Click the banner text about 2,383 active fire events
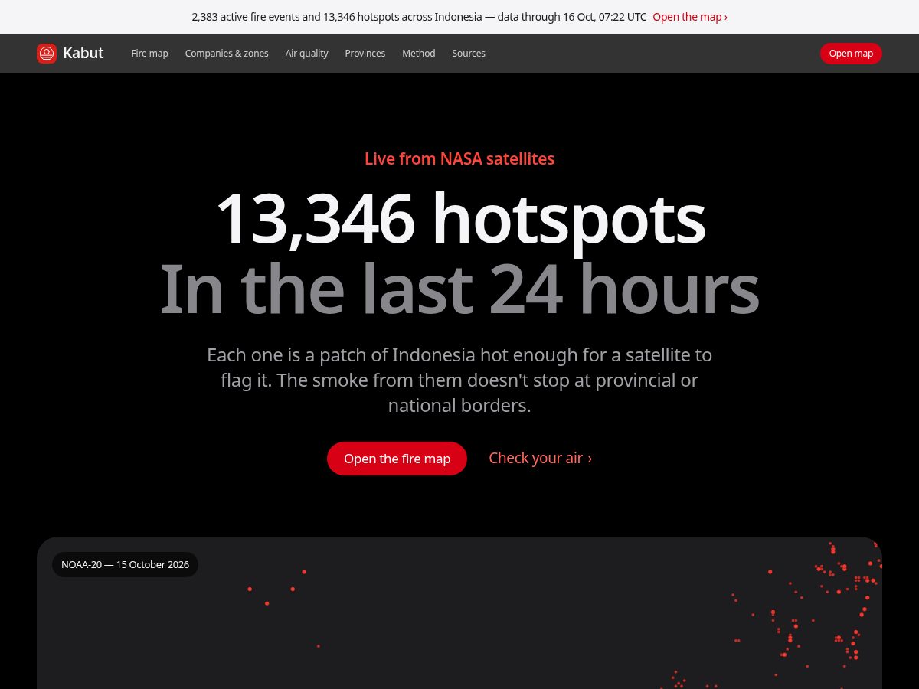 click(x=419, y=17)
